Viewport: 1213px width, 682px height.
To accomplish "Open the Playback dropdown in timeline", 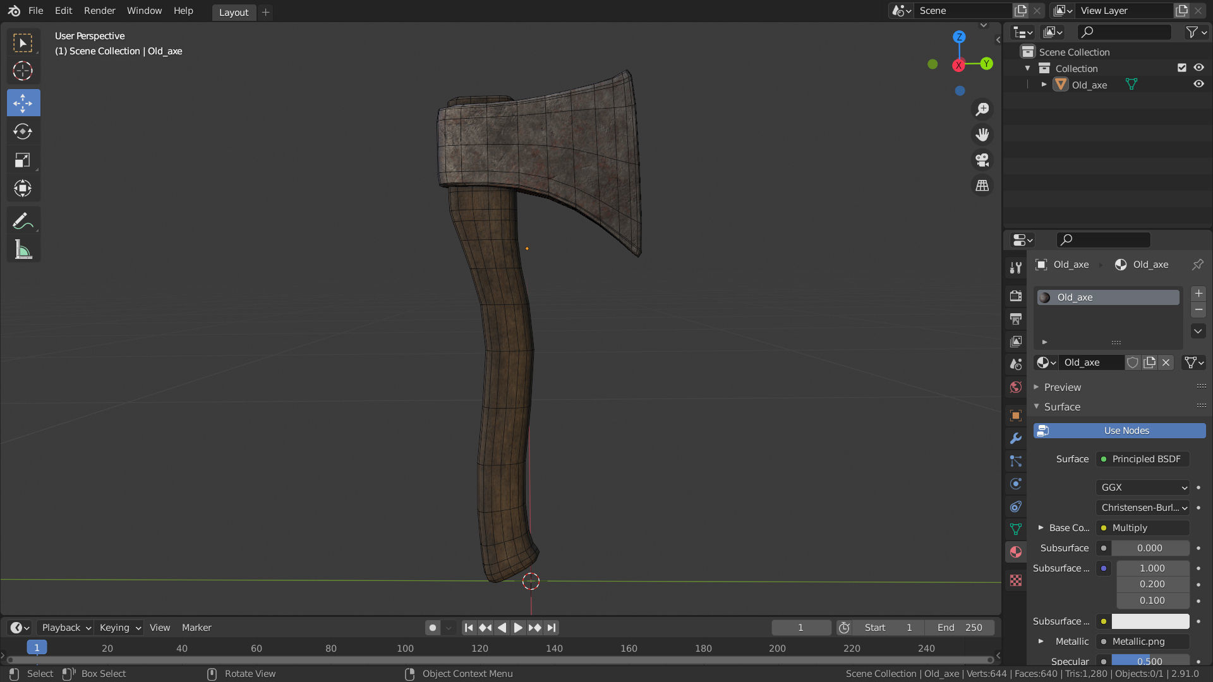I will click(x=66, y=628).
